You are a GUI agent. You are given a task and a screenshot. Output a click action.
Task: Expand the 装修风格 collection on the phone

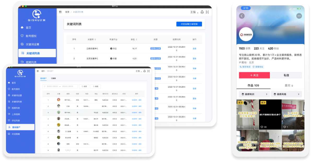[x=286, y=94]
